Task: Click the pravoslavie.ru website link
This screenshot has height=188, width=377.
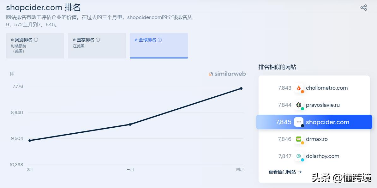Action: click(x=323, y=105)
